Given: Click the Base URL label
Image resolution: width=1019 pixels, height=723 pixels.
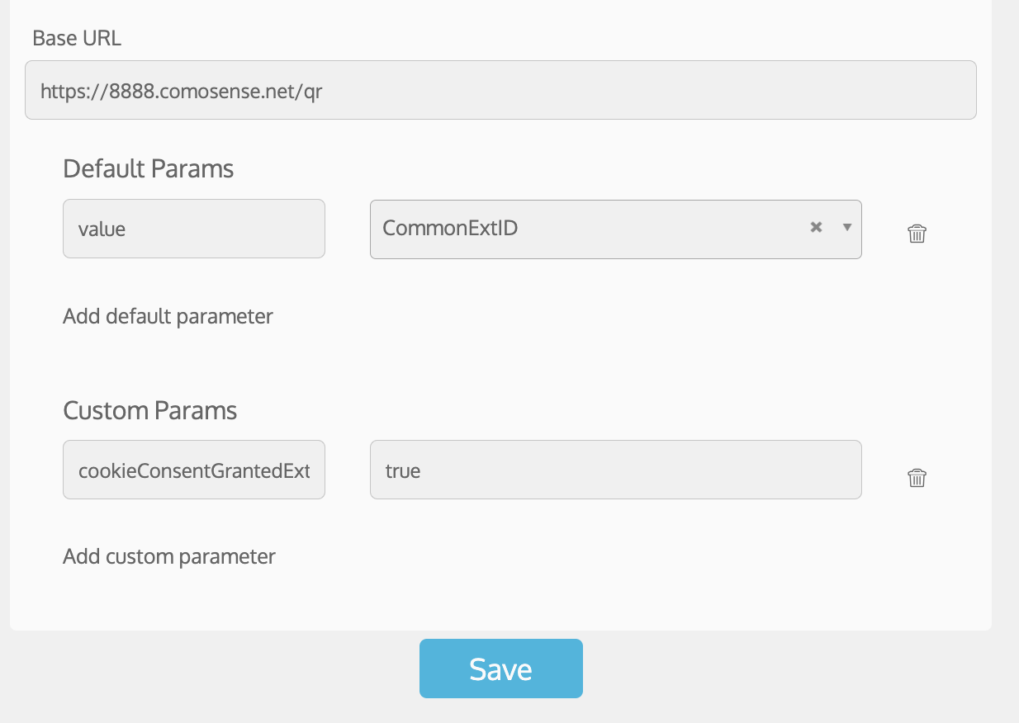Looking at the screenshot, I should (77, 38).
